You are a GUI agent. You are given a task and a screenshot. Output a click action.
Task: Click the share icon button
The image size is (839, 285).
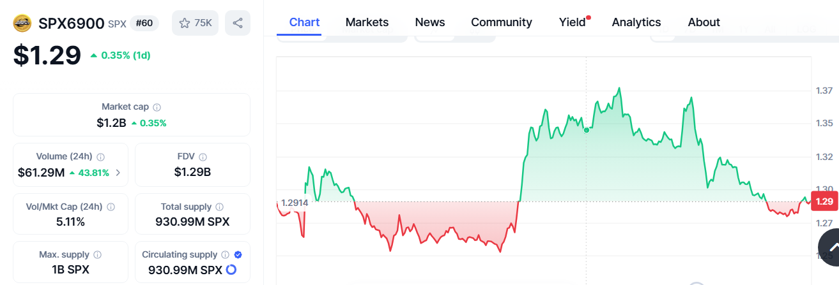point(238,23)
